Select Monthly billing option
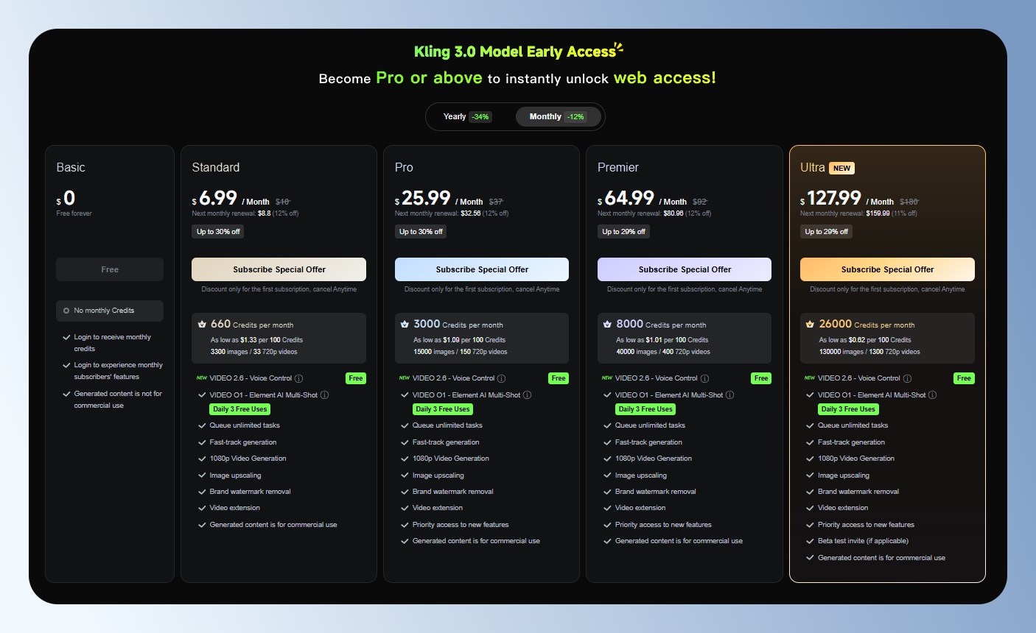The image size is (1036, 633). [557, 116]
